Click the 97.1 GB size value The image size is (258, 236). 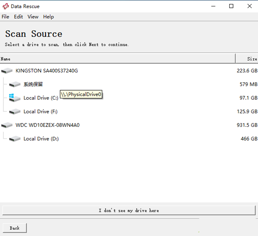point(249,98)
